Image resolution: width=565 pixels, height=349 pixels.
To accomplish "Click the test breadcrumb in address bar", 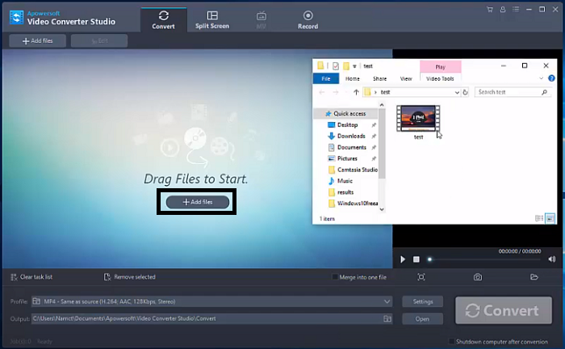I will [385, 92].
